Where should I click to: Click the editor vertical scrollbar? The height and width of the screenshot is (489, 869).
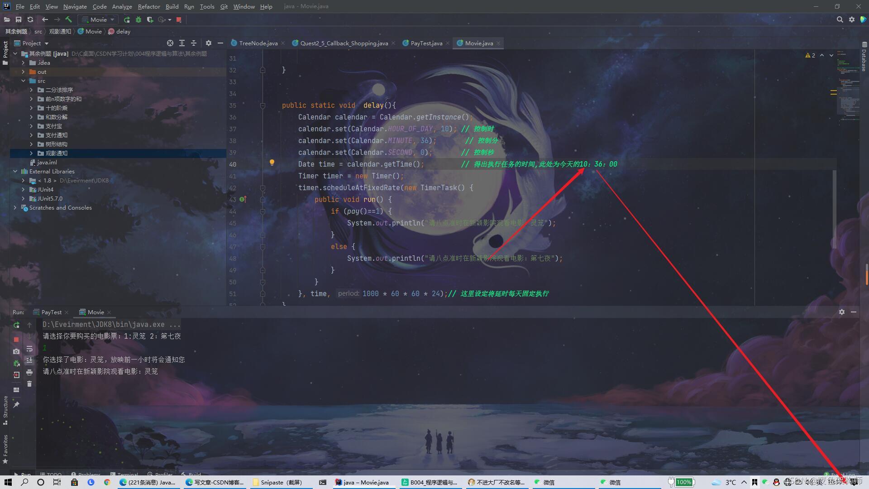(835, 208)
